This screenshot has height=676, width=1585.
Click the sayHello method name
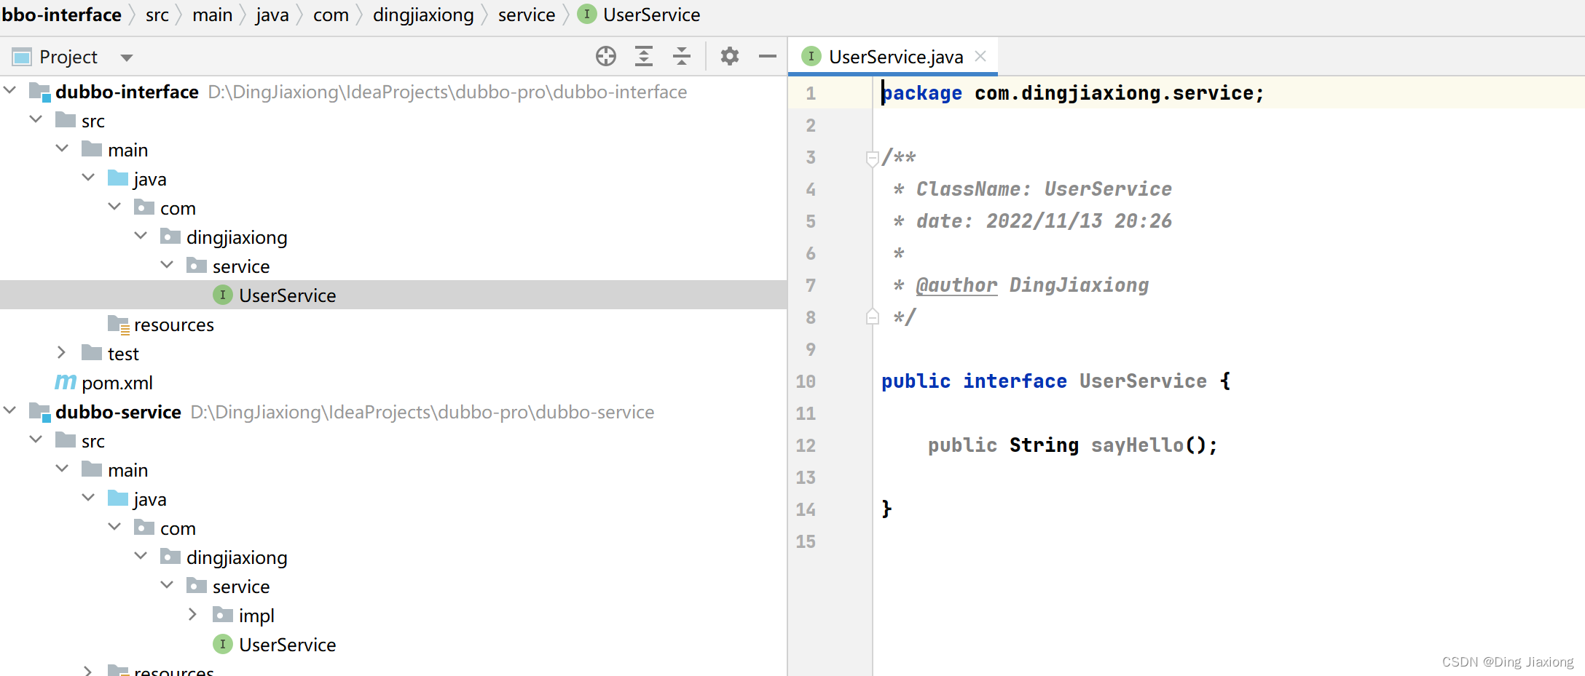click(1137, 445)
